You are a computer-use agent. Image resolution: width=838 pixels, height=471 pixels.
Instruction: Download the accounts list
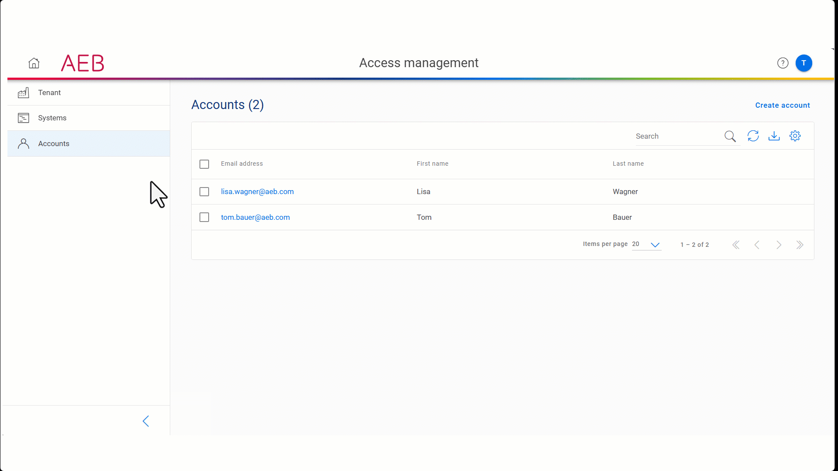pyautogui.click(x=774, y=136)
